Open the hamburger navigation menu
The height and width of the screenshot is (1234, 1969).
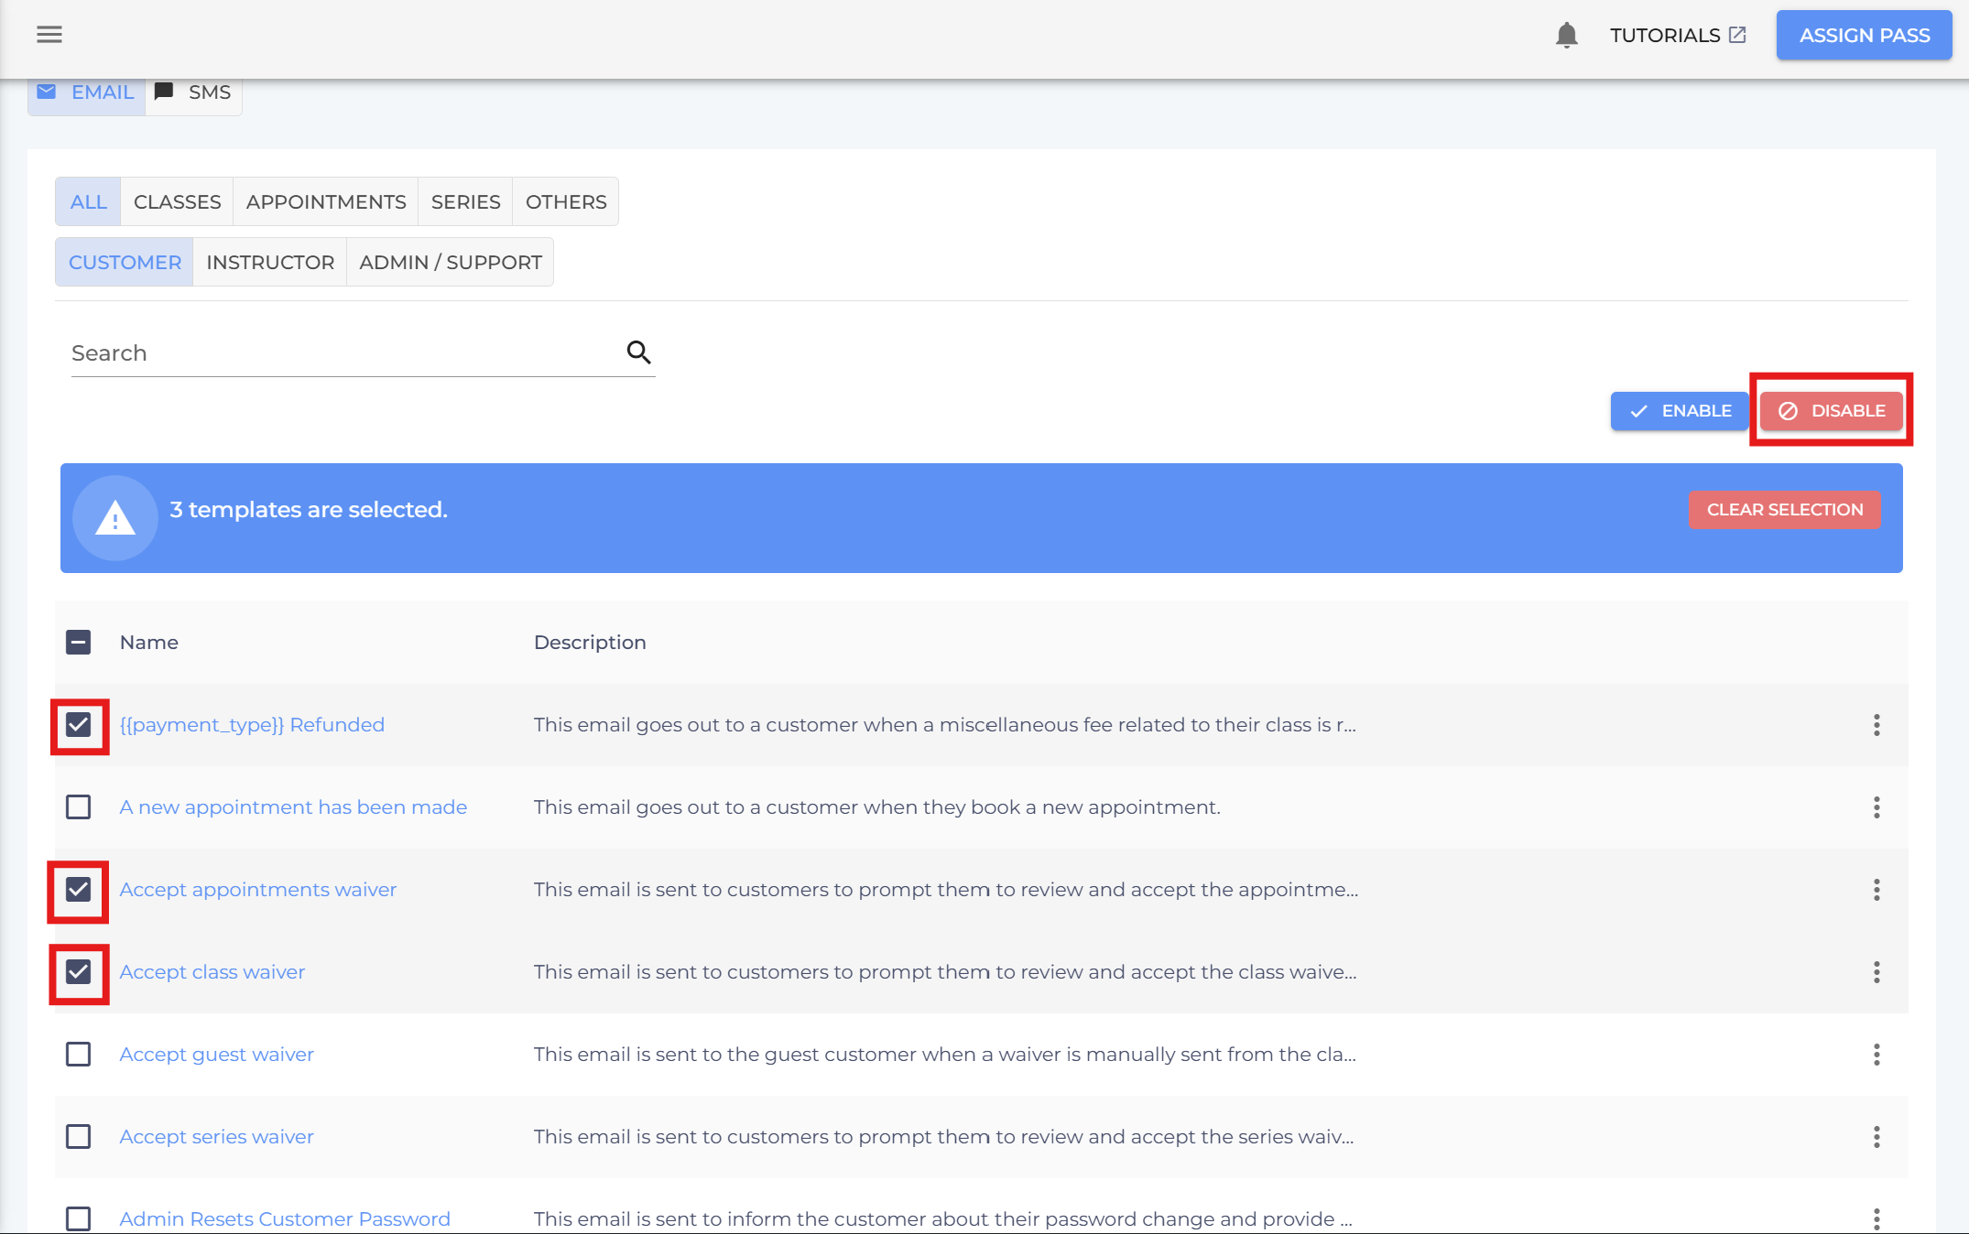[49, 35]
